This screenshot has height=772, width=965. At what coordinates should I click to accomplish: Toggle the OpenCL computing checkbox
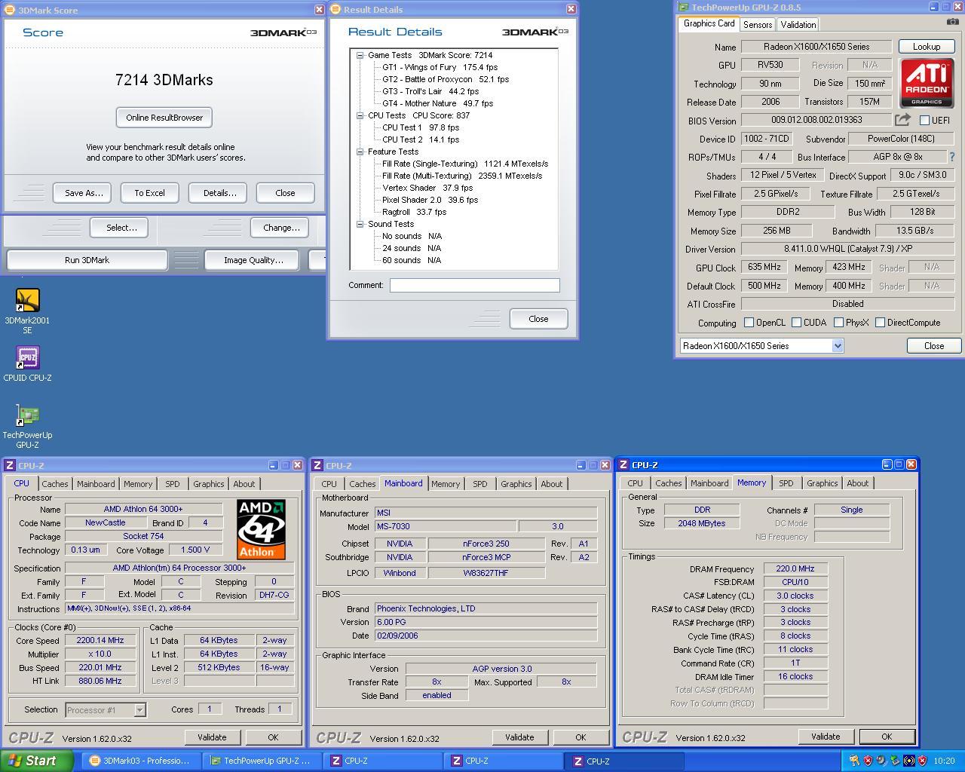(x=749, y=323)
